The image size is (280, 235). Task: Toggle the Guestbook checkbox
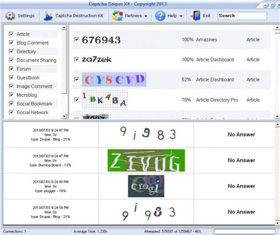[11, 77]
